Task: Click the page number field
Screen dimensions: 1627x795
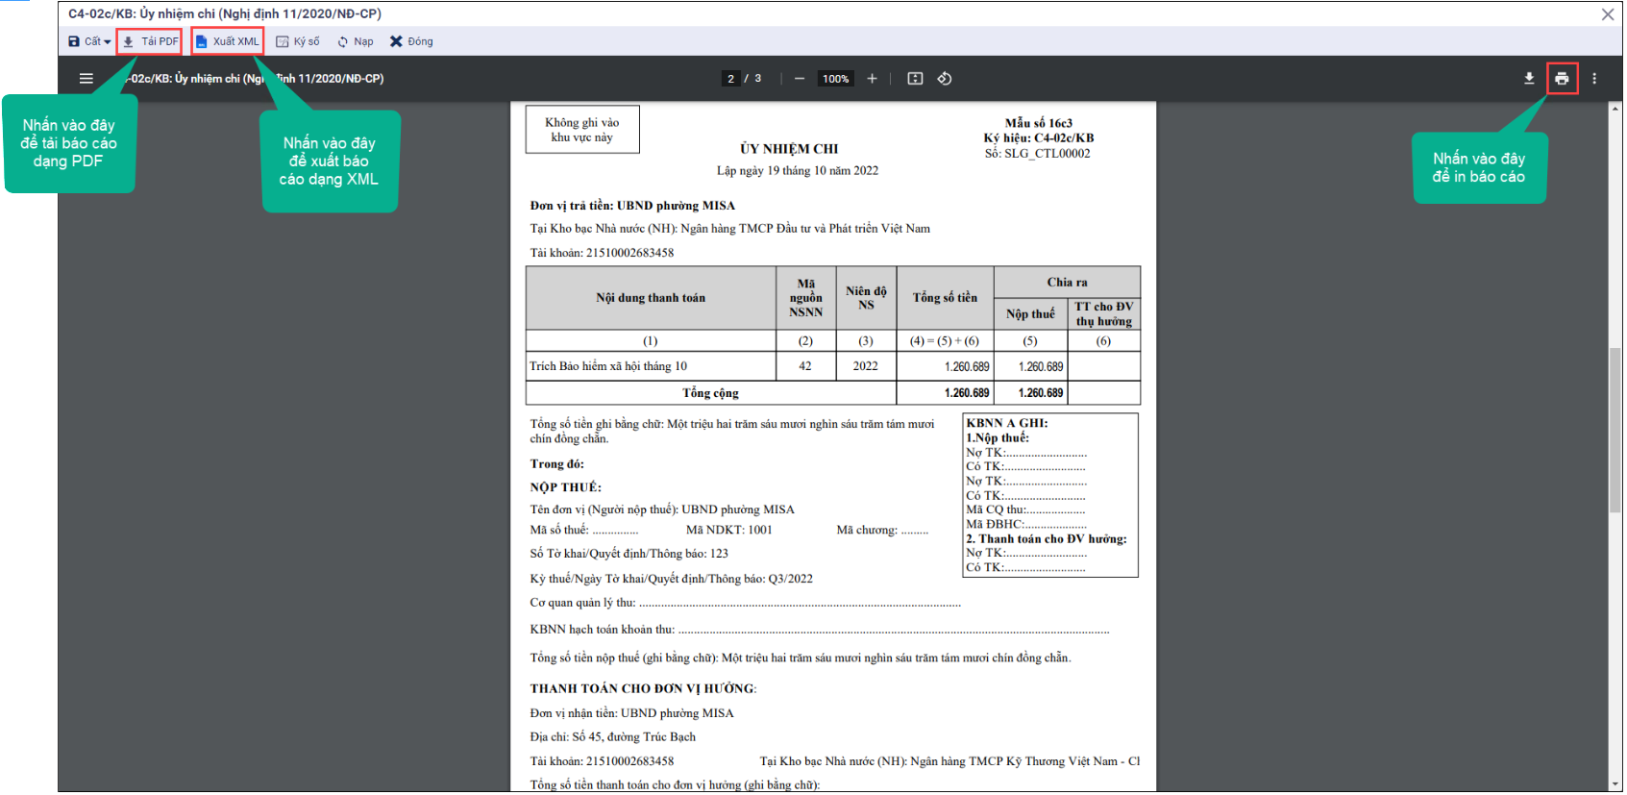Action: 731,79
